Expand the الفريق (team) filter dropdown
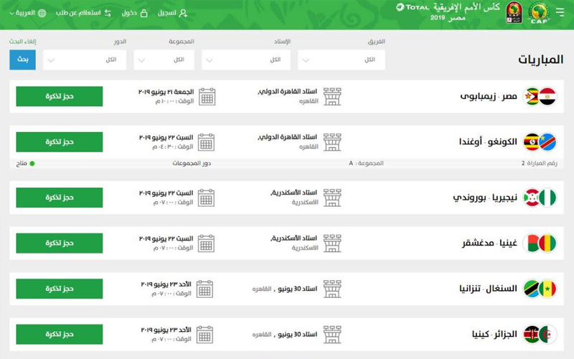This screenshot has height=359, width=574. coord(342,60)
